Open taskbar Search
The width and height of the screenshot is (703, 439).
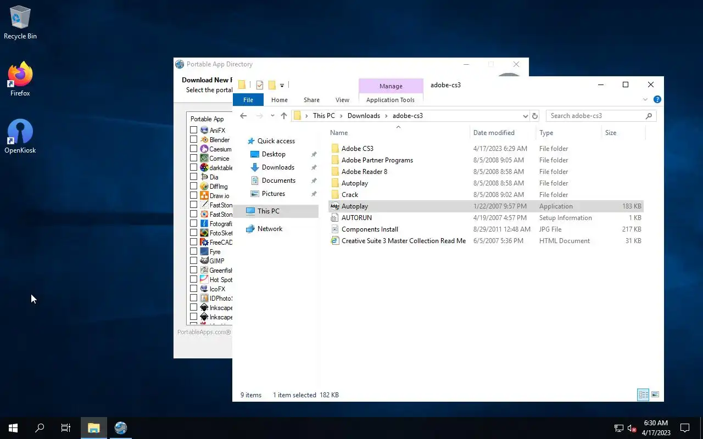[x=40, y=428]
